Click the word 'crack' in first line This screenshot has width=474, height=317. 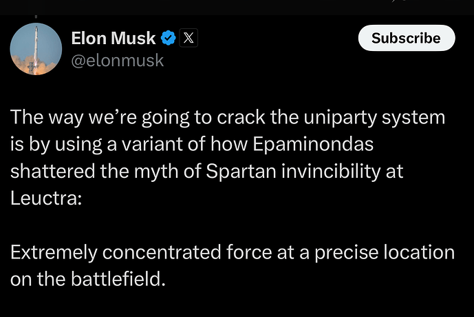point(241,117)
